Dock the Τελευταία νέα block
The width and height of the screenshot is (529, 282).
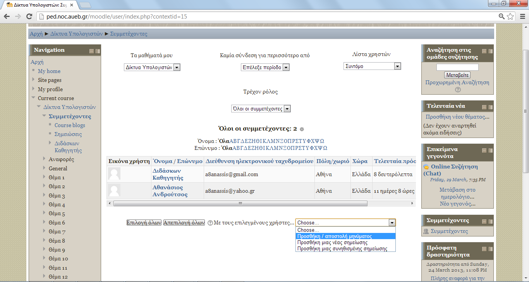490,107
